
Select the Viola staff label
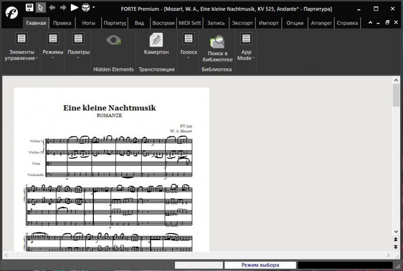[36, 163]
